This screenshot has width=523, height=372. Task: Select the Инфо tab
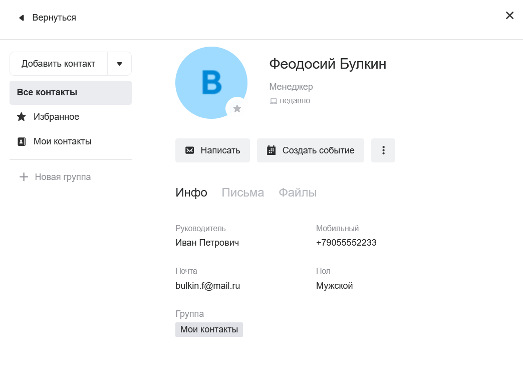click(191, 193)
